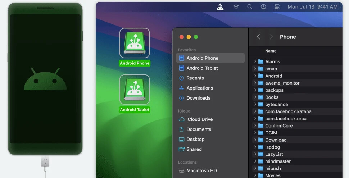Open iCloud Drive in sidebar

199,119
